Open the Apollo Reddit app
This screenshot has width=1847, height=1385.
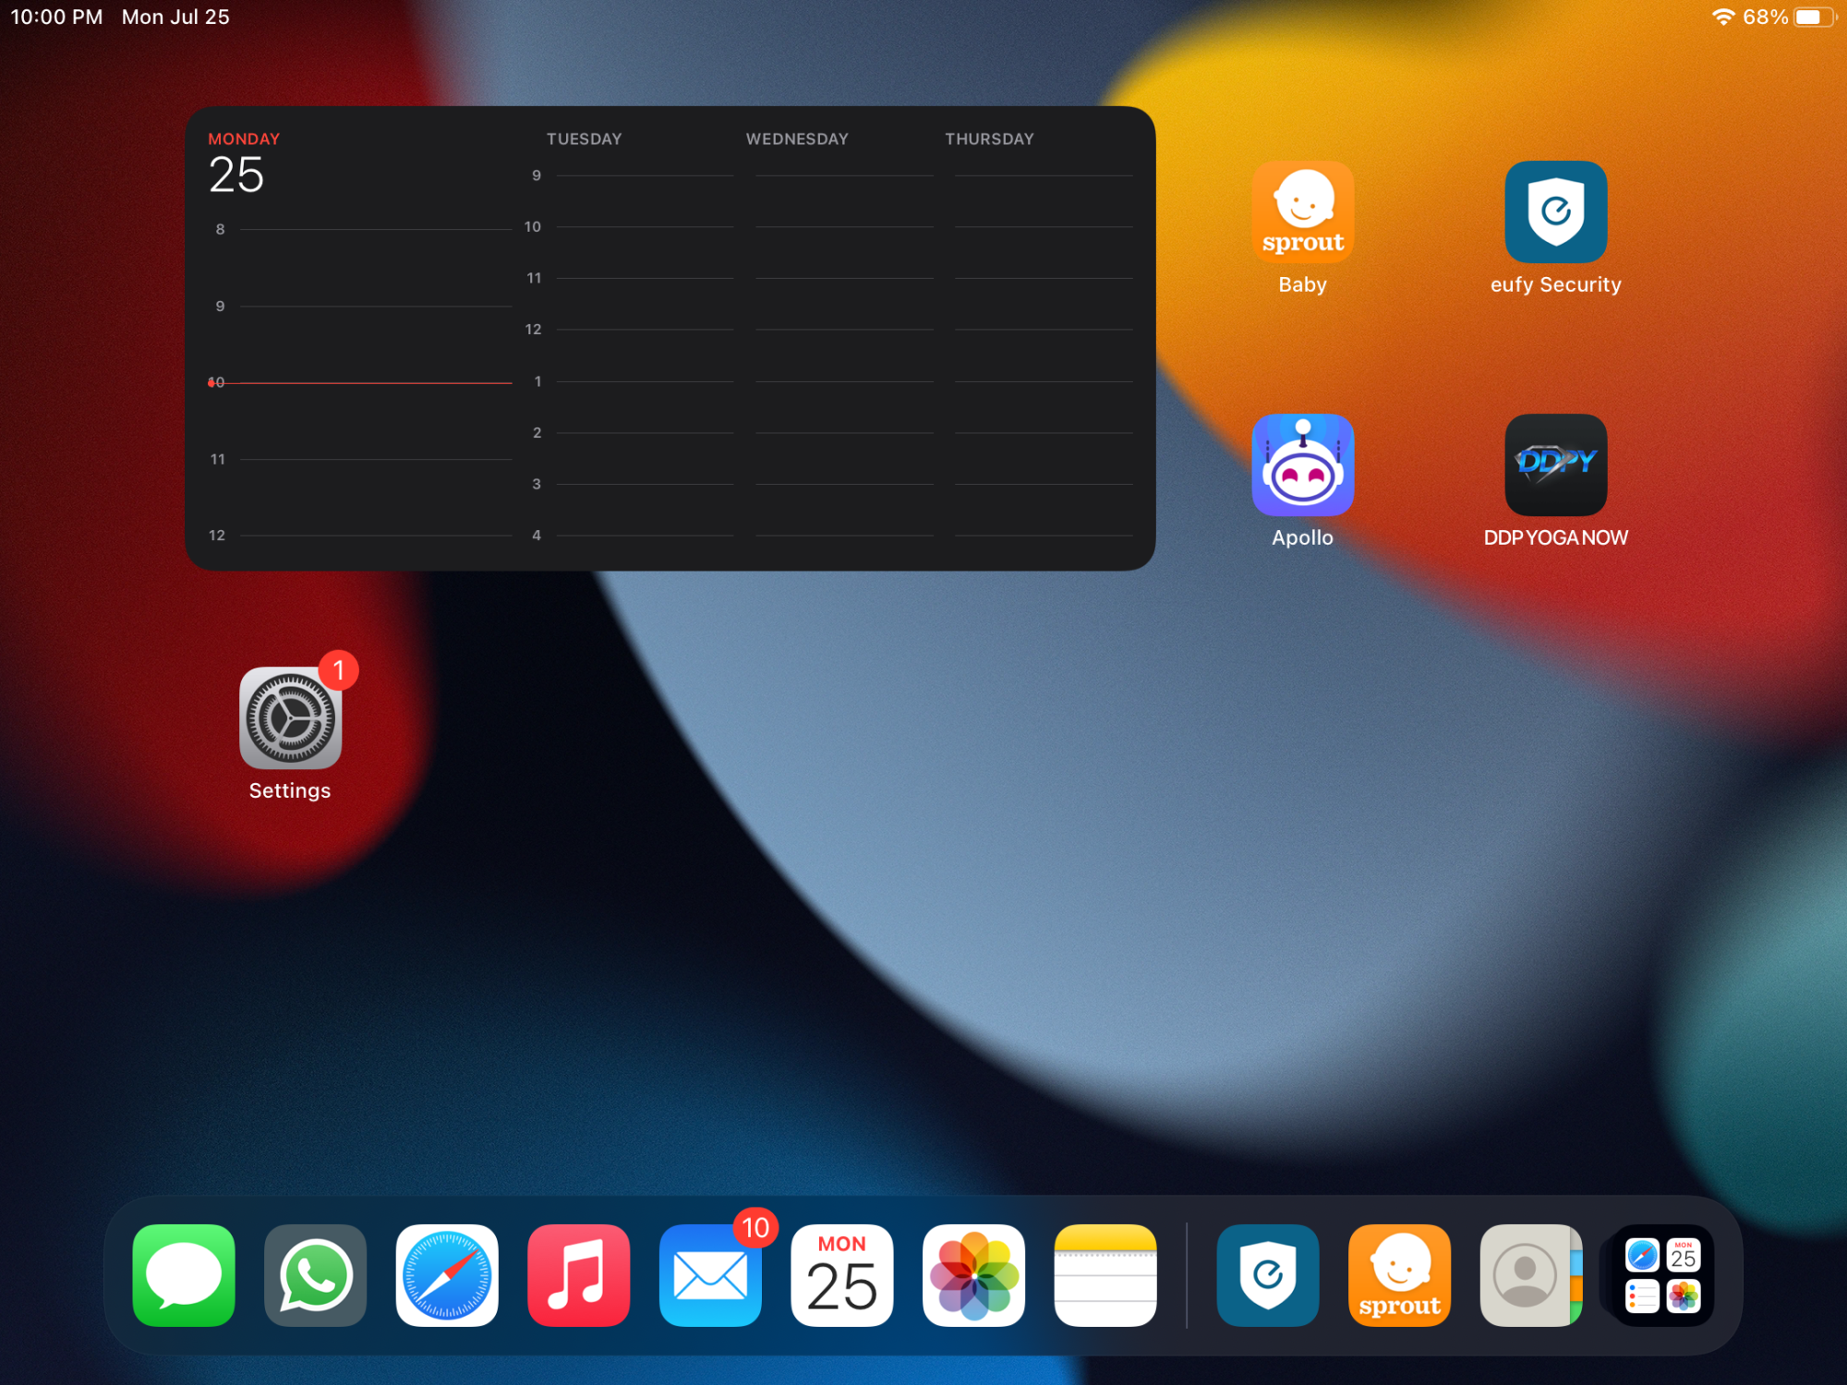[x=1302, y=464]
